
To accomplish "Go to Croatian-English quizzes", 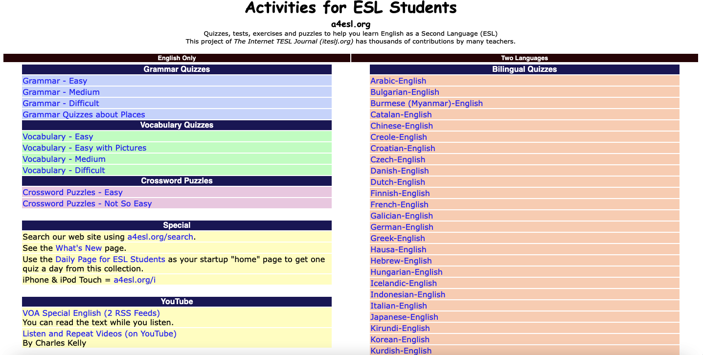I will pyautogui.click(x=403, y=149).
